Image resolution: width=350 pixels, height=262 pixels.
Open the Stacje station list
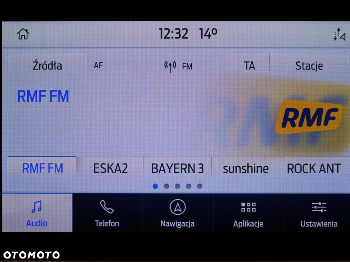click(309, 66)
